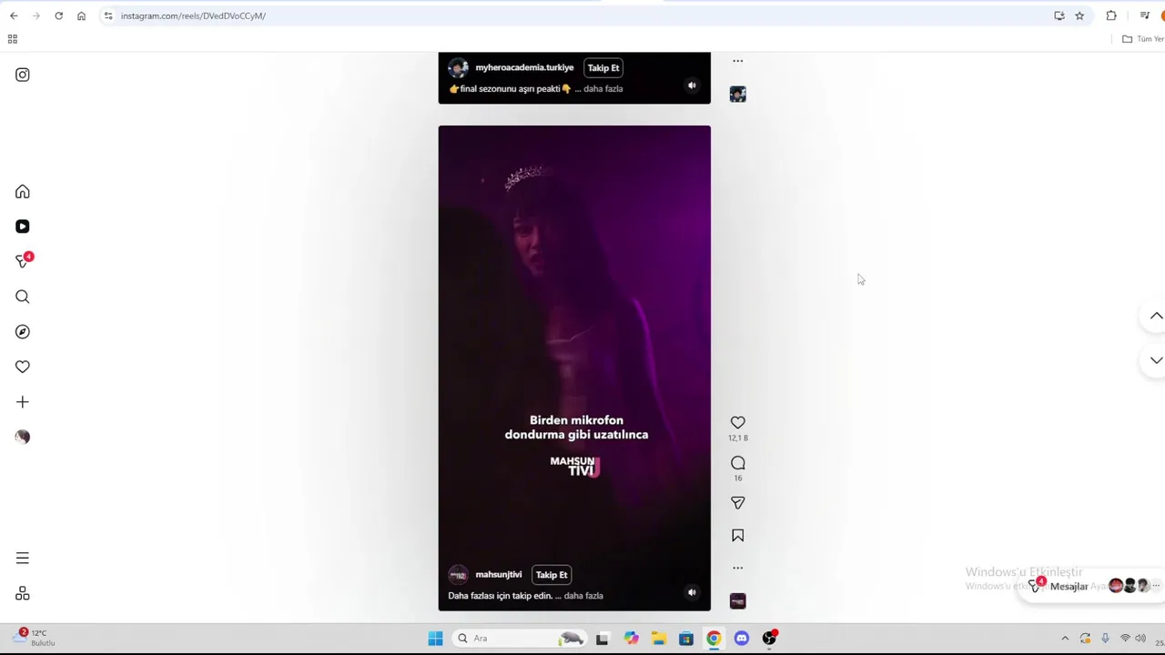Switch to OBS Studio on the taskbar
Viewport: 1165px width, 655px height.
[769, 639]
